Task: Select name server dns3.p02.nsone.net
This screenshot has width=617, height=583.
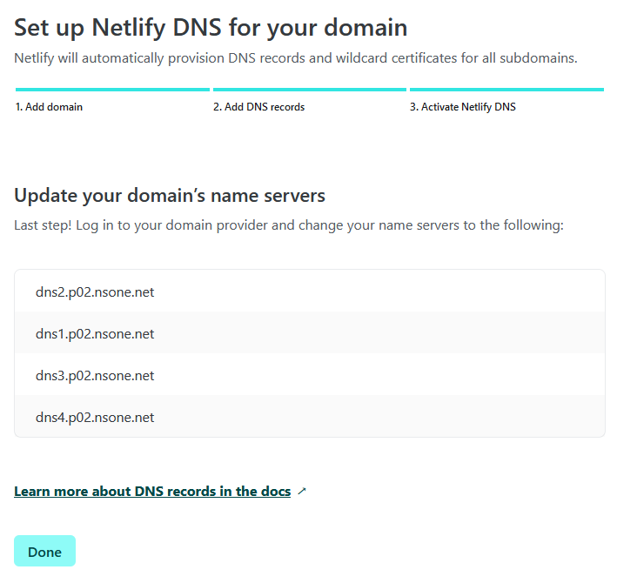Action: point(310,374)
